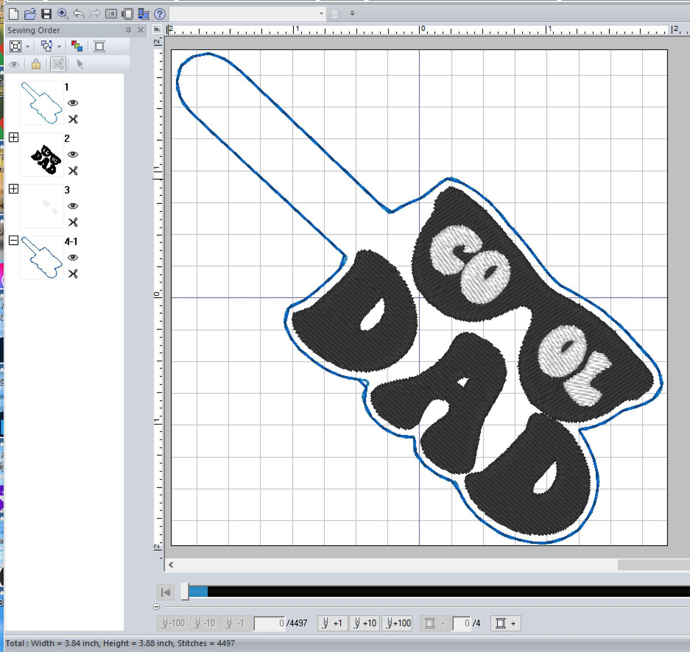This screenshot has width=690, height=652.
Task: Hide pattern 1 with its eye toggle
Action: pos(73,103)
